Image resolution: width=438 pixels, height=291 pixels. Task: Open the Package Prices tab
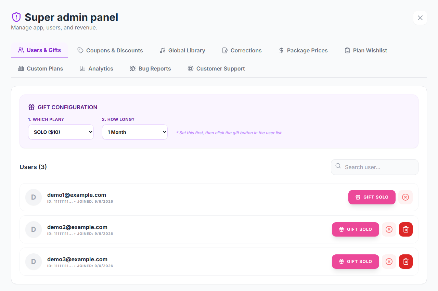(x=303, y=50)
